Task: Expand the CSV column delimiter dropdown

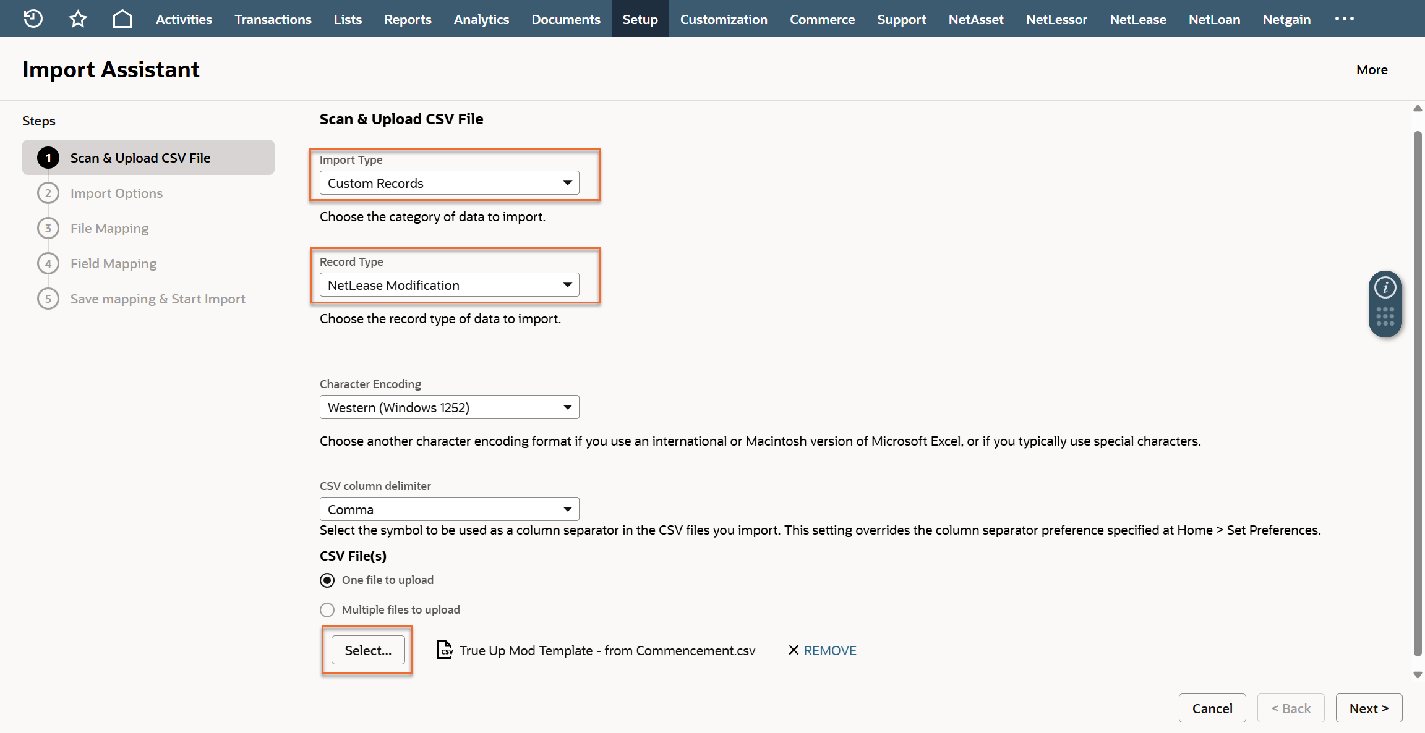Action: coord(449,509)
